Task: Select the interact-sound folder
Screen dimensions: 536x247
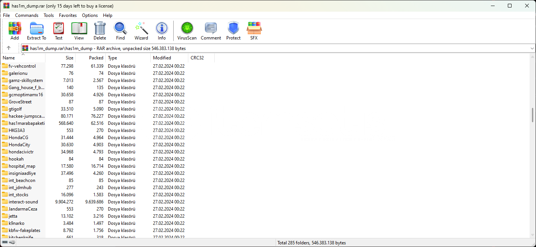Action: [x=23, y=202]
